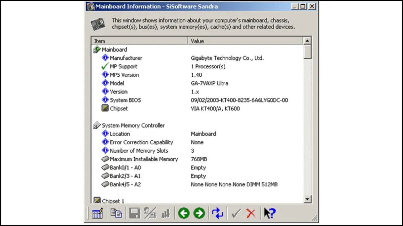Click the greyed bar chart toolbar icon

166,214
